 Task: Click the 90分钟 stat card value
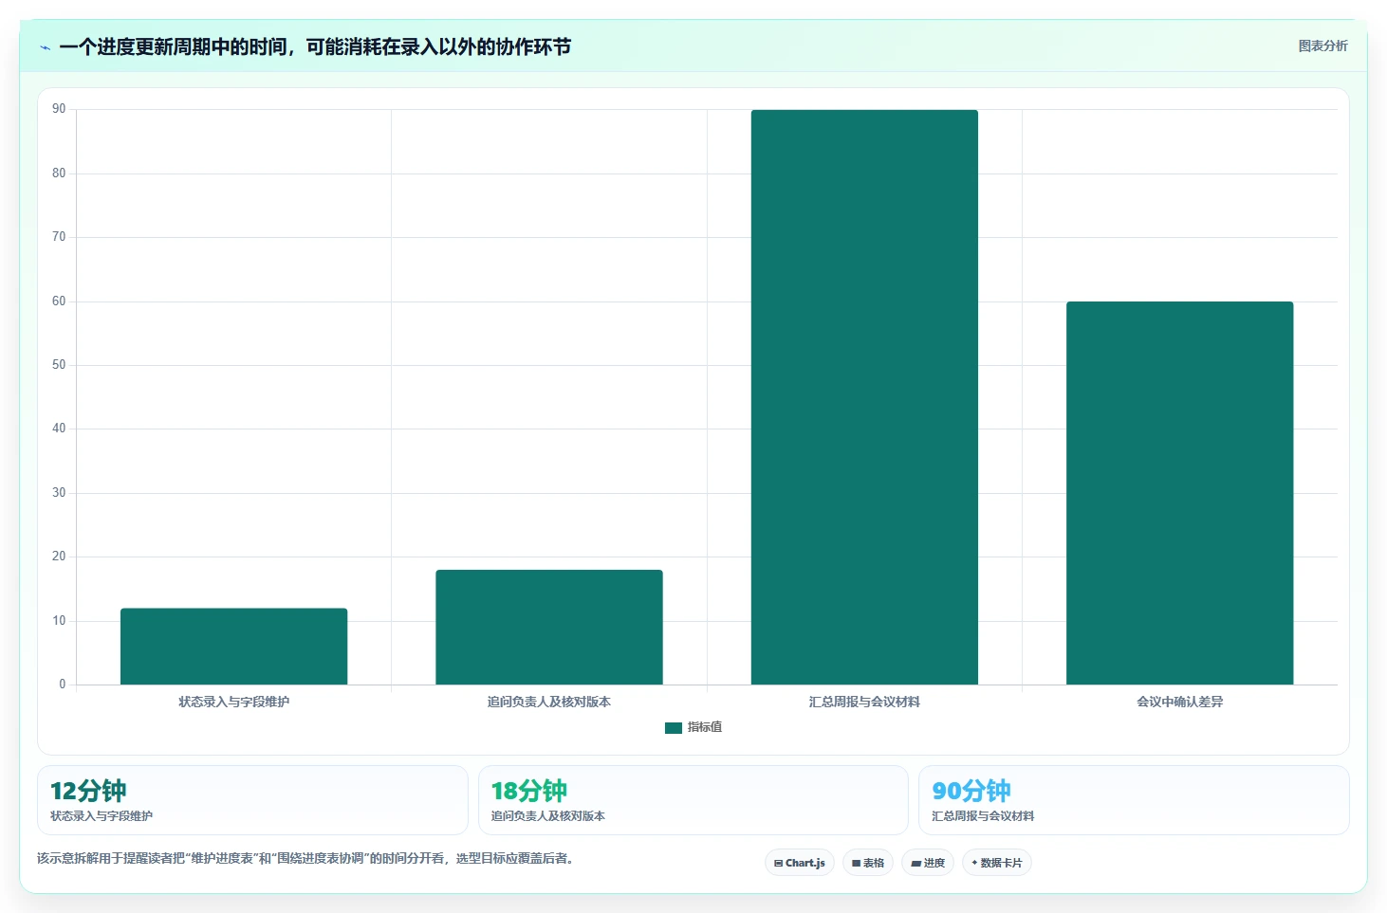[x=971, y=791]
